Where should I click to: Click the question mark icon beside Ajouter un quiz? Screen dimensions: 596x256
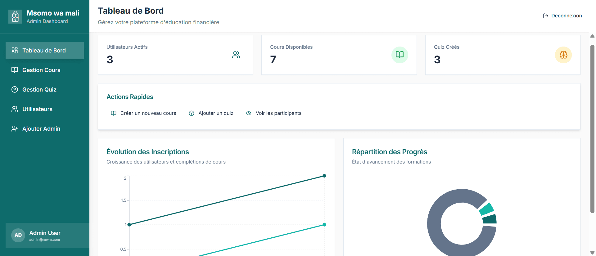tap(192, 113)
